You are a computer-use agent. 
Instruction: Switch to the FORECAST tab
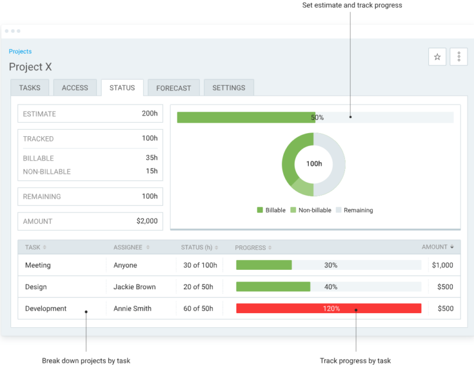173,87
